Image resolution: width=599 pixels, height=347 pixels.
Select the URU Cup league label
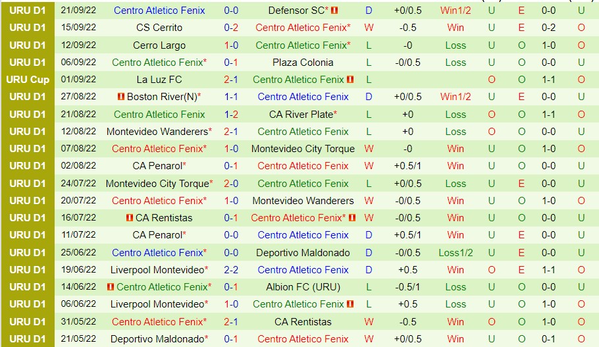pyautogui.click(x=28, y=80)
